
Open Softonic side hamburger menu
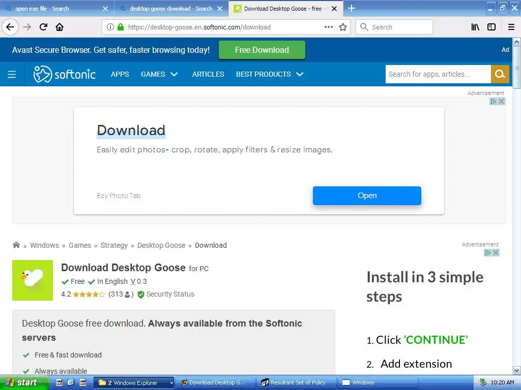pyautogui.click(x=12, y=74)
